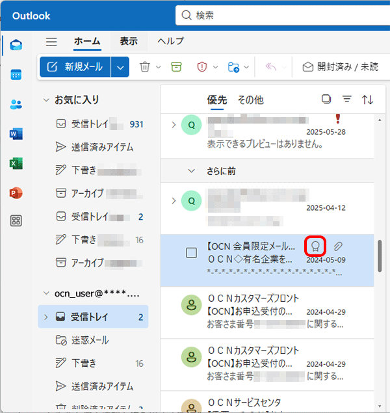Collapse the お気に入り favorites section
390x413 pixels.
(x=45, y=100)
